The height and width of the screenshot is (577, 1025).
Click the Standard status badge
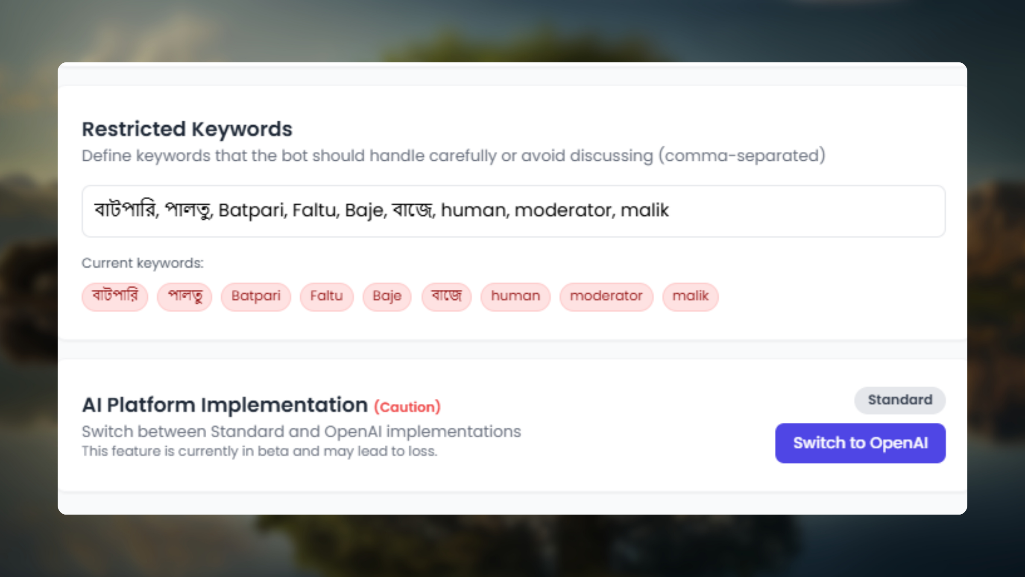click(900, 400)
